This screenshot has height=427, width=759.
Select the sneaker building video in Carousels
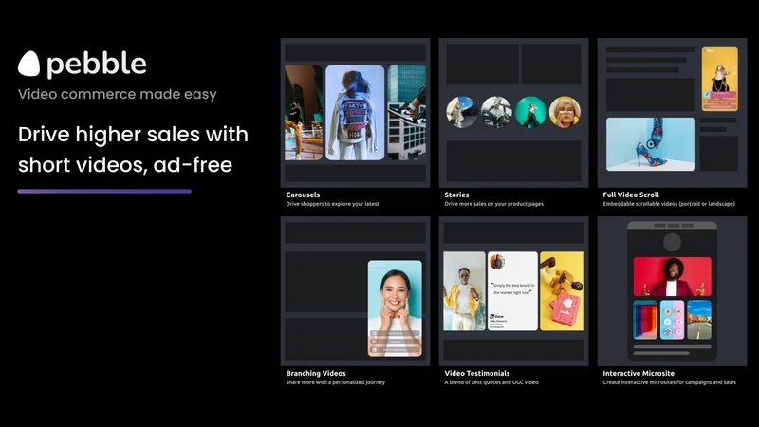(x=407, y=113)
